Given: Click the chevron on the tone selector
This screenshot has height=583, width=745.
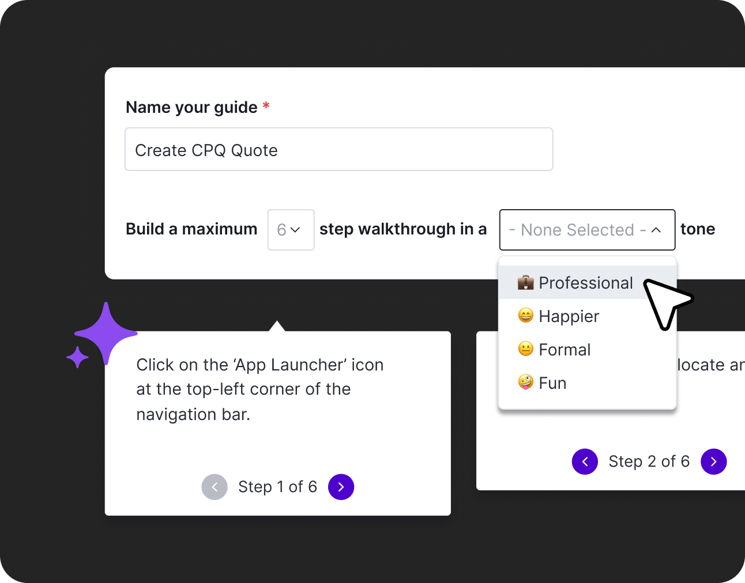Looking at the screenshot, I should [656, 230].
